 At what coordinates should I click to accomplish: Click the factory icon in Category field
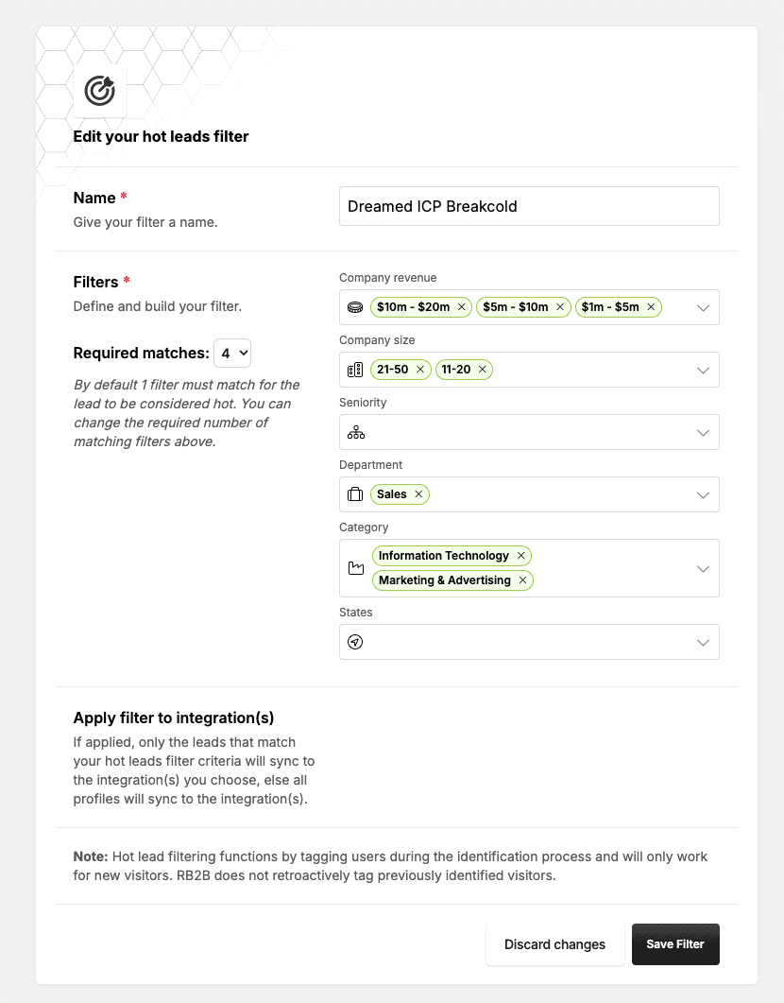click(x=355, y=568)
